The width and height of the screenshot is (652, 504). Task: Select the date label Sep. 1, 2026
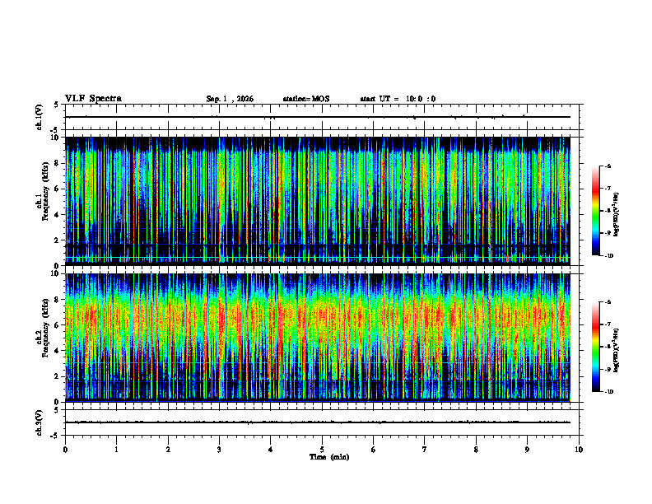230,99
